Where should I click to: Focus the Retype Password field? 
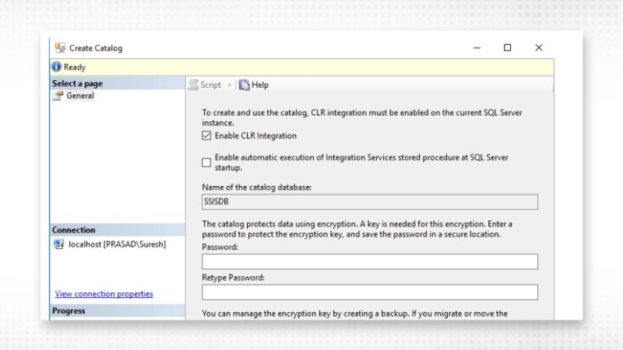pyautogui.click(x=370, y=292)
